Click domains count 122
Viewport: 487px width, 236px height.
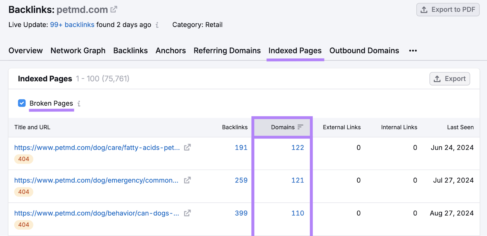(x=298, y=148)
